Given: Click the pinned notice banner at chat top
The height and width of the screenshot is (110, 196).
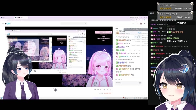Looking at the screenshot, I should (128, 33).
